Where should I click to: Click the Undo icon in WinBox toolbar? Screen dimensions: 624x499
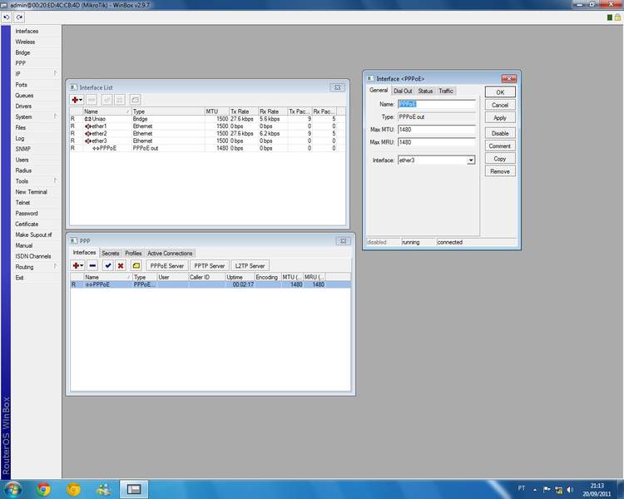pos(7,17)
